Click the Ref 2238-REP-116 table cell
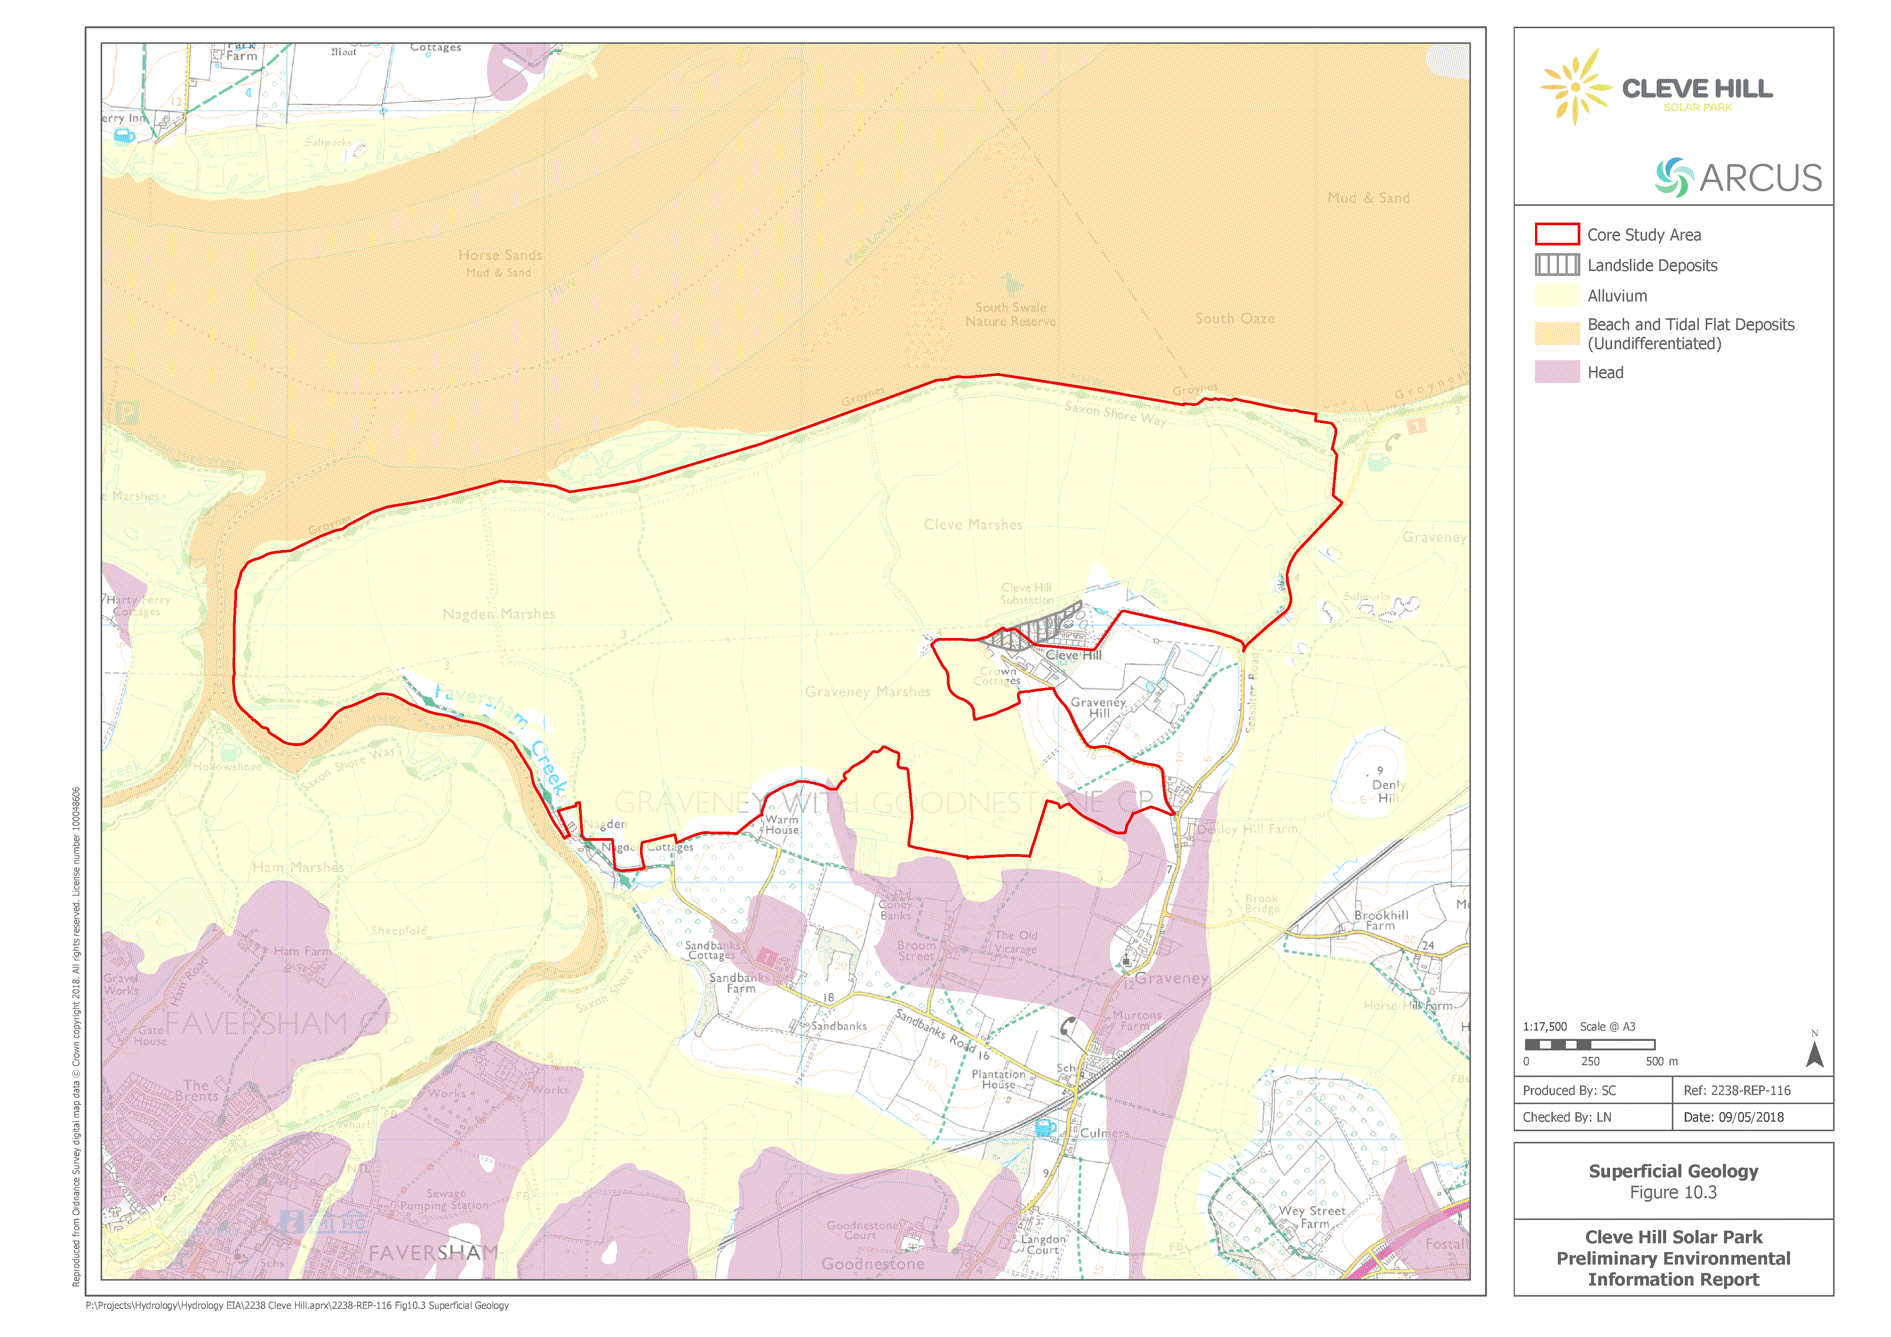The image size is (1891, 1337). coord(1753,1090)
